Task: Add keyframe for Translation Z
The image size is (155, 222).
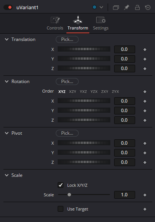Action: coord(145,69)
